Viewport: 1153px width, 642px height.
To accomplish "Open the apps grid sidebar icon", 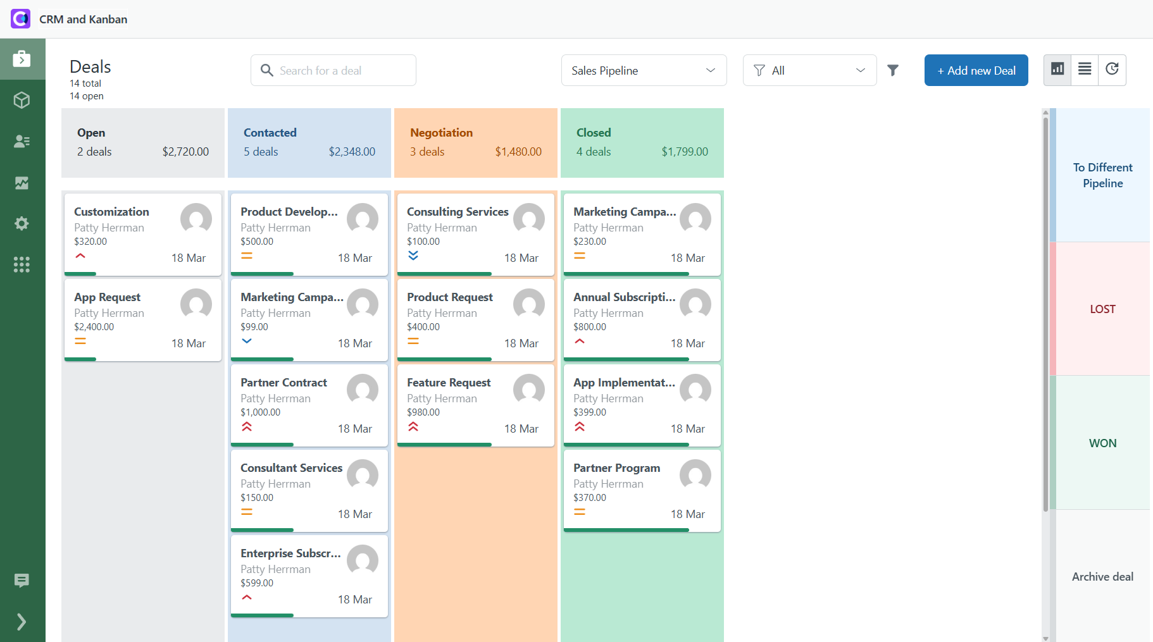I will 22,264.
